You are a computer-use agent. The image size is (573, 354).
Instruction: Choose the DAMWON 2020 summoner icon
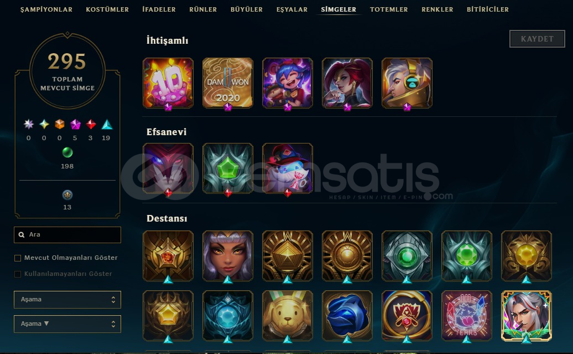(x=228, y=83)
